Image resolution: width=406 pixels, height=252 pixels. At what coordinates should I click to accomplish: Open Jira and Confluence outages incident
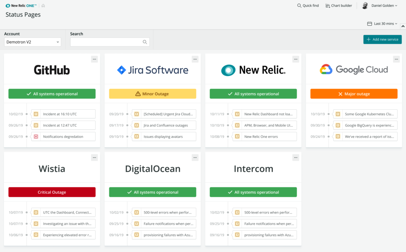[164, 125]
